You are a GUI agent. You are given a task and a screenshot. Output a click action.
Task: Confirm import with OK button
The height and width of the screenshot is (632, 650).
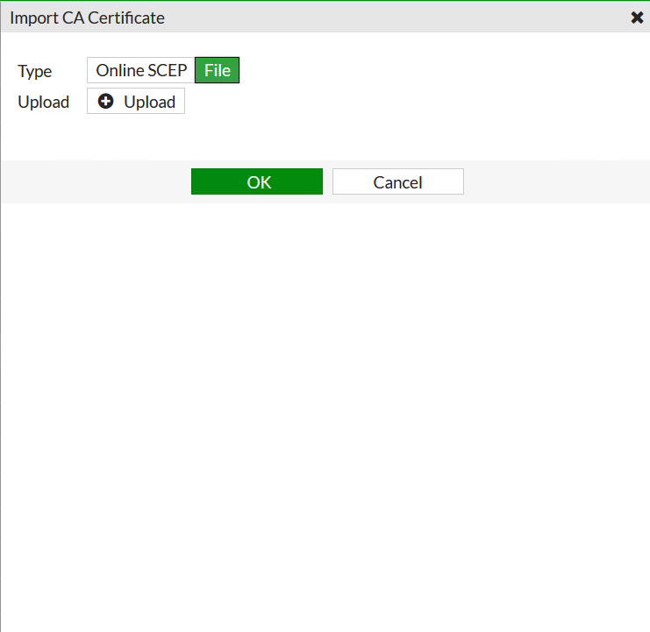(257, 181)
